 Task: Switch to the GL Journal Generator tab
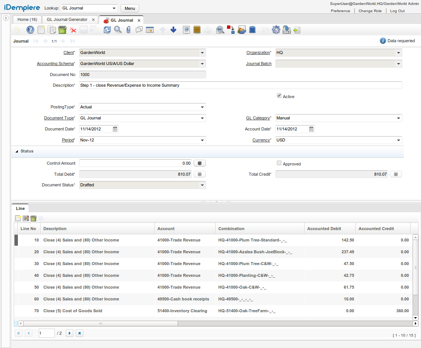click(67, 19)
